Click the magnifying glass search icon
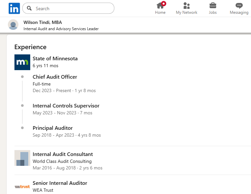The height and width of the screenshot is (194, 251). coord(29,8)
